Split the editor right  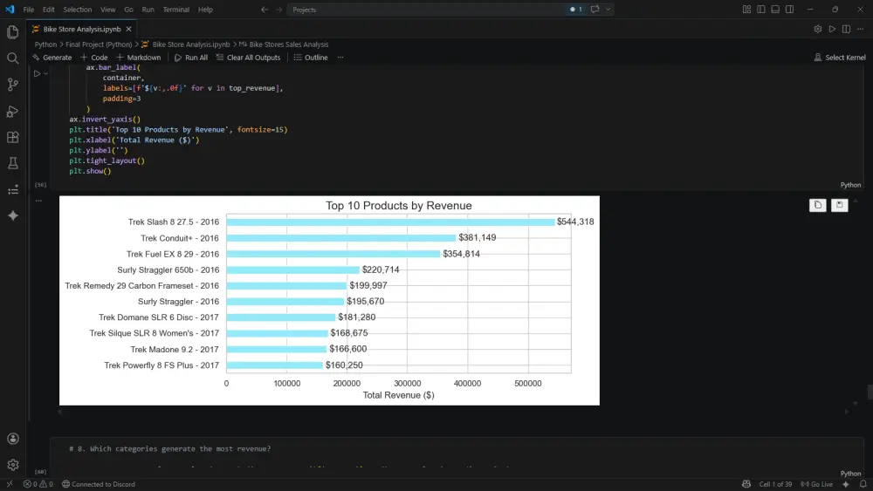(846, 29)
